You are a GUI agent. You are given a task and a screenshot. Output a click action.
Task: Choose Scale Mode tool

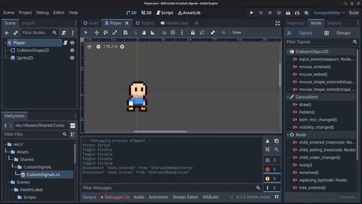115,33
